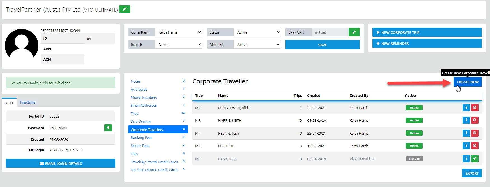Deactivate HARRIS, KEITH using red ban icon
Viewport: 490px width, 187px height.
[x=475, y=120]
